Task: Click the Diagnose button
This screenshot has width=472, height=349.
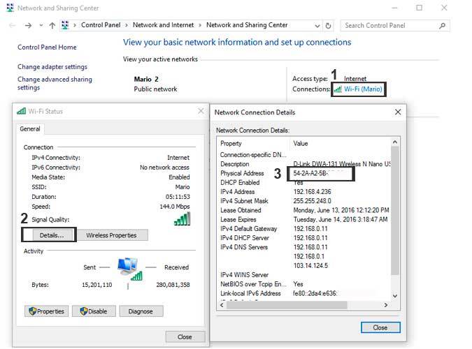Action: pos(141,311)
